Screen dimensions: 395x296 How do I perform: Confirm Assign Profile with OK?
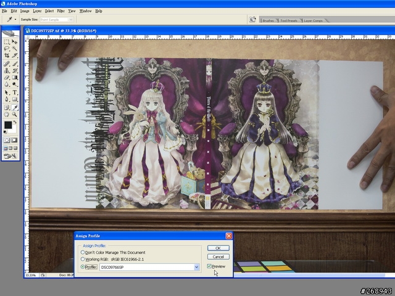tap(218, 248)
